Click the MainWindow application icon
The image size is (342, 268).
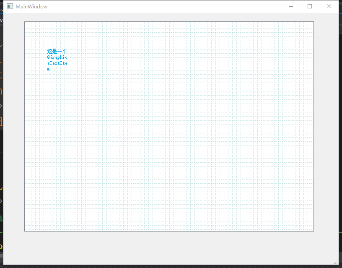pos(9,6)
